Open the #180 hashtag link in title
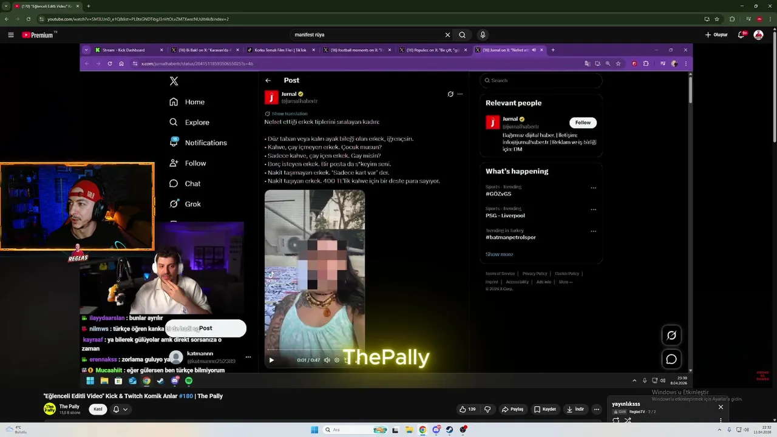777x437 pixels. coord(186,396)
